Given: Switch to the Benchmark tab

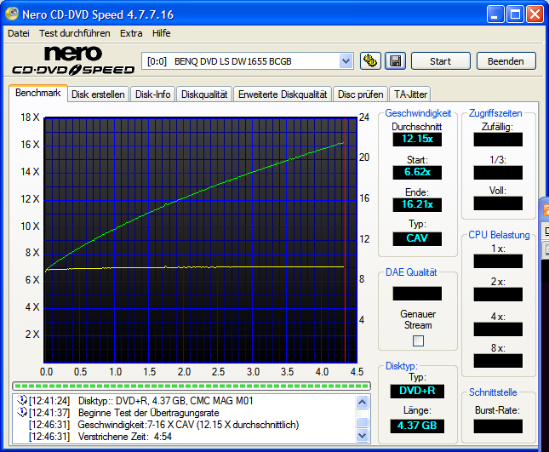Looking at the screenshot, I should (x=38, y=93).
